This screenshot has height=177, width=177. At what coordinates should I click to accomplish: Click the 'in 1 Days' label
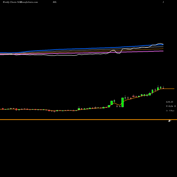point(170,111)
